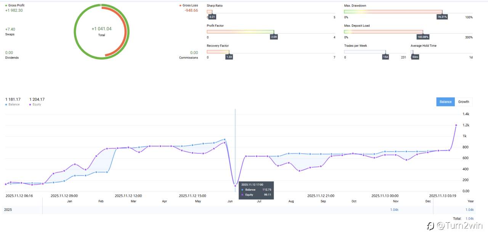Click the Trades per Week 154 marker
The width and height of the screenshot is (488, 239).
[385, 57]
